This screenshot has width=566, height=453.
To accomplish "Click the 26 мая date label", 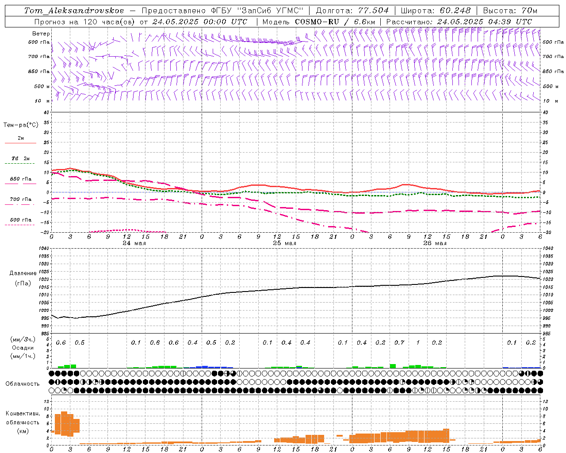I will (x=435, y=243).
